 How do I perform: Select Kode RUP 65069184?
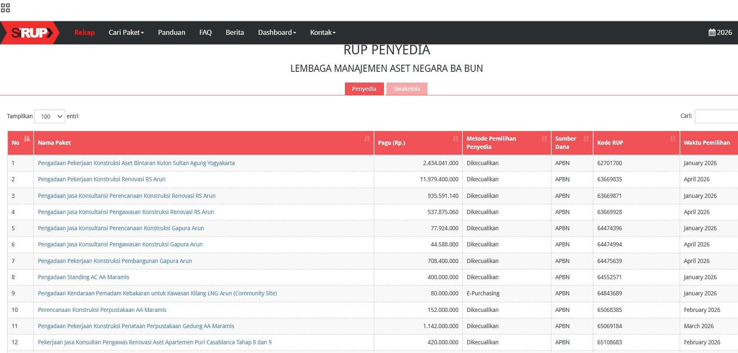click(x=609, y=326)
